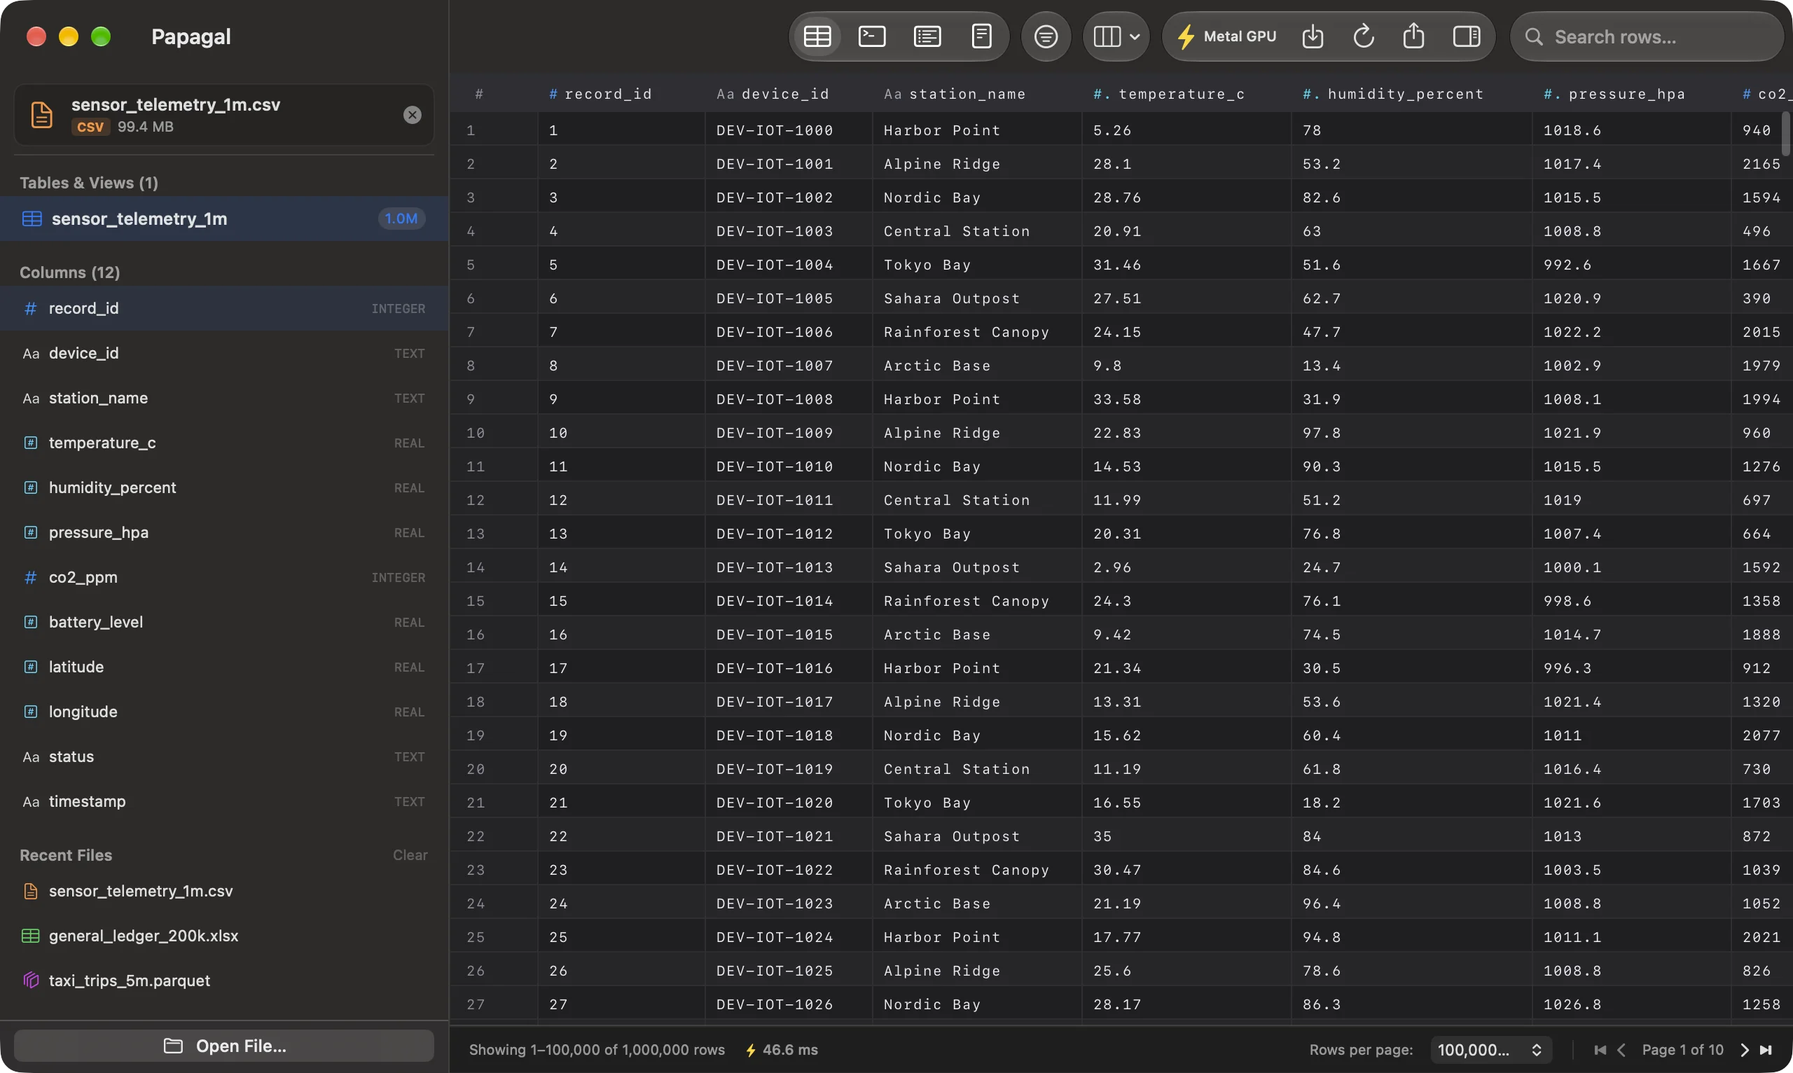
Task: Click the share export icon
Action: click(x=1413, y=36)
